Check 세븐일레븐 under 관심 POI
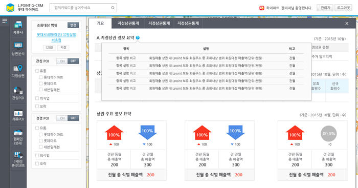This screenshot has width=358, height=188. click(40, 90)
